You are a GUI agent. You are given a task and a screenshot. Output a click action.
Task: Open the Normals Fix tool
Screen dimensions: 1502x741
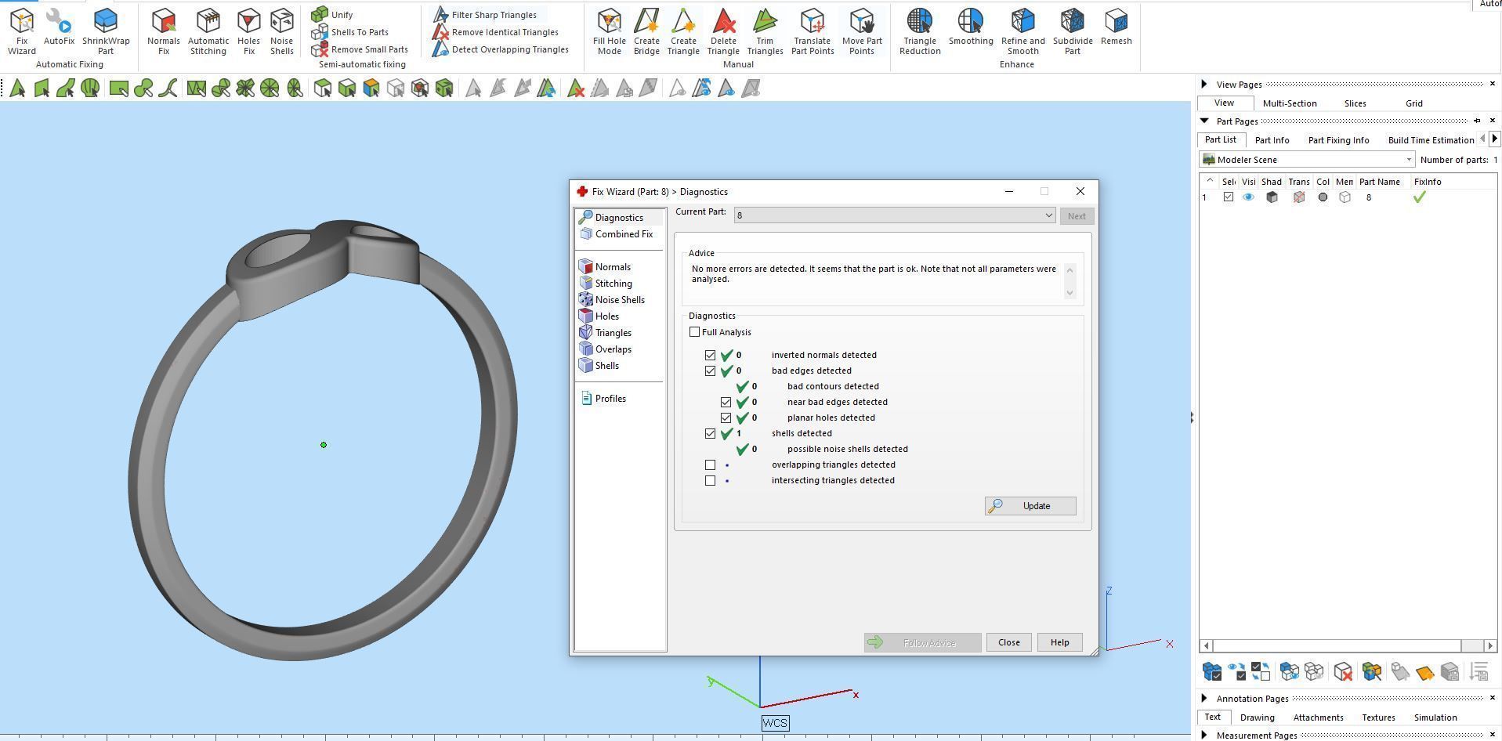click(x=163, y=31)
